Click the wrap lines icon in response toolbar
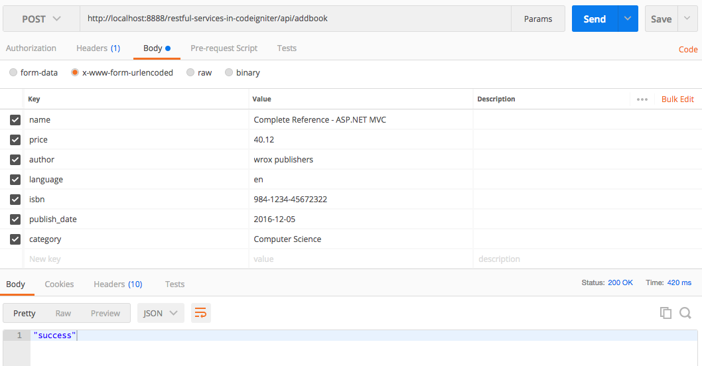Image resolution: width=702 pixels, height=366 pixels. (x=200, y=313)
